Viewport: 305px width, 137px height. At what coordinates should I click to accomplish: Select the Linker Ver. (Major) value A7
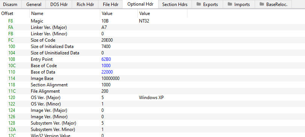pyautogui.click(x=104, y=27)
